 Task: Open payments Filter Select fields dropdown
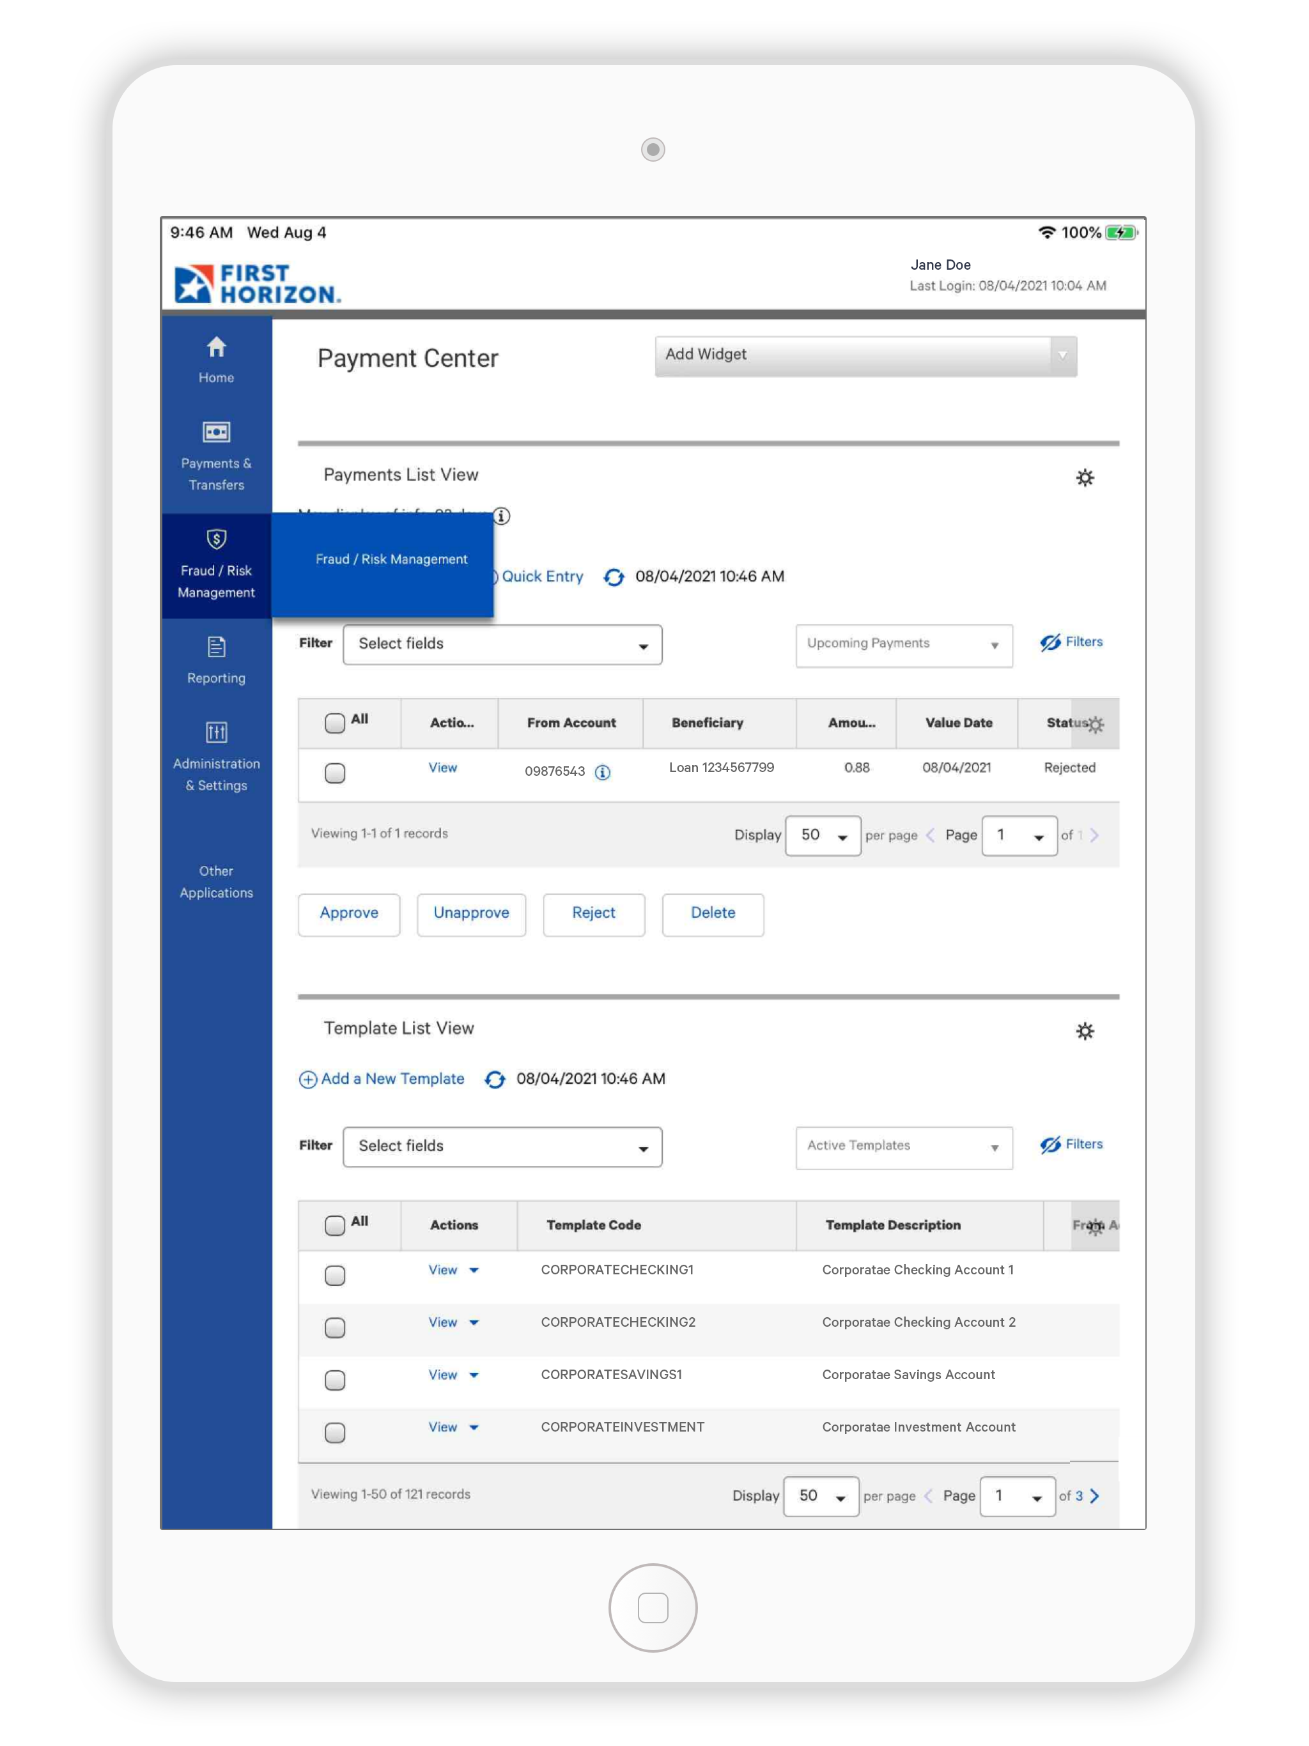tap(502, 644)
